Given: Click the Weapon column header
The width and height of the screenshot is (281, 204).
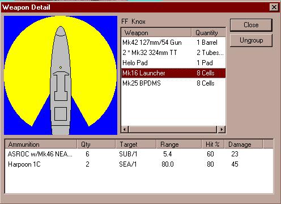Looking at the screenshot, I should tap(156, 33).
